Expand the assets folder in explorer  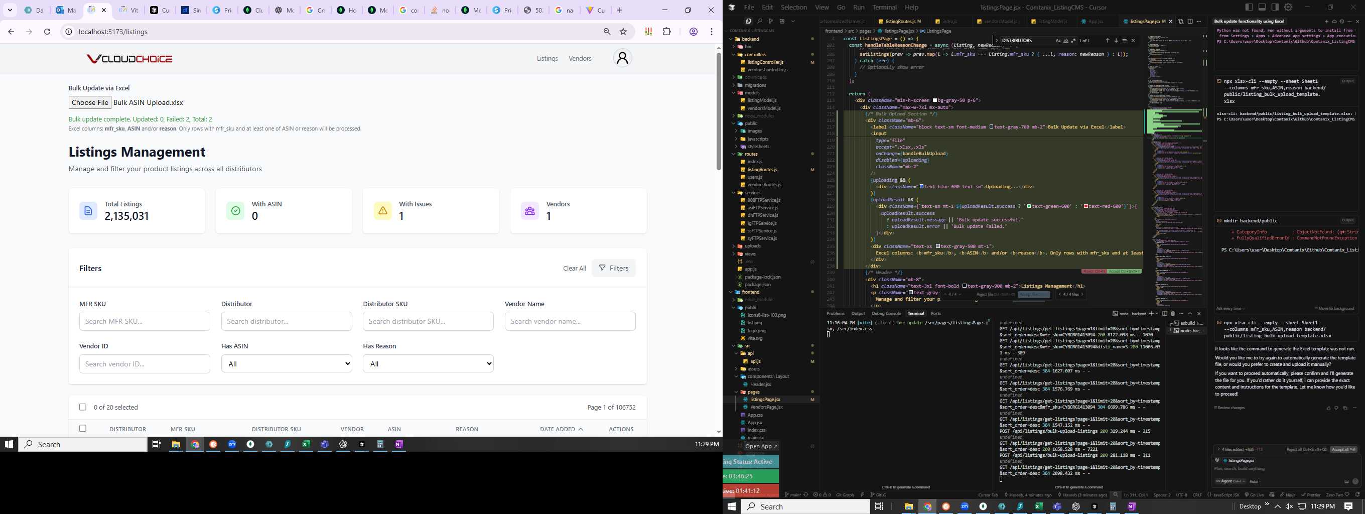(737, 369)
